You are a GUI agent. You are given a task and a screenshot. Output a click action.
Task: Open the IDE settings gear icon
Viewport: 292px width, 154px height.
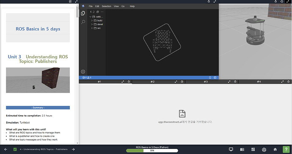(x=83, y=72)
